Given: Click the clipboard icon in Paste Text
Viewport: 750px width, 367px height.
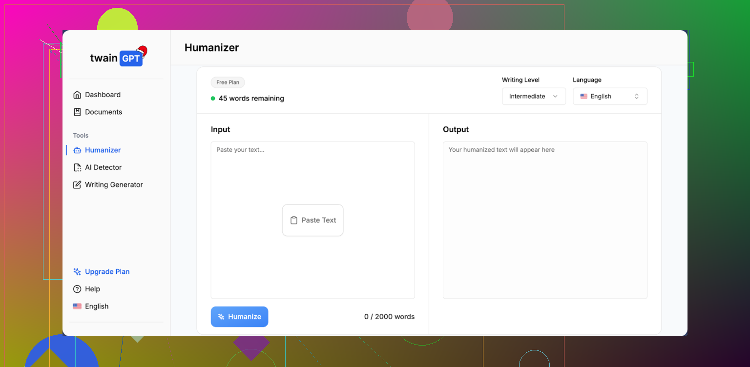Looking at the screenshot, I should (x=293, y=220).
